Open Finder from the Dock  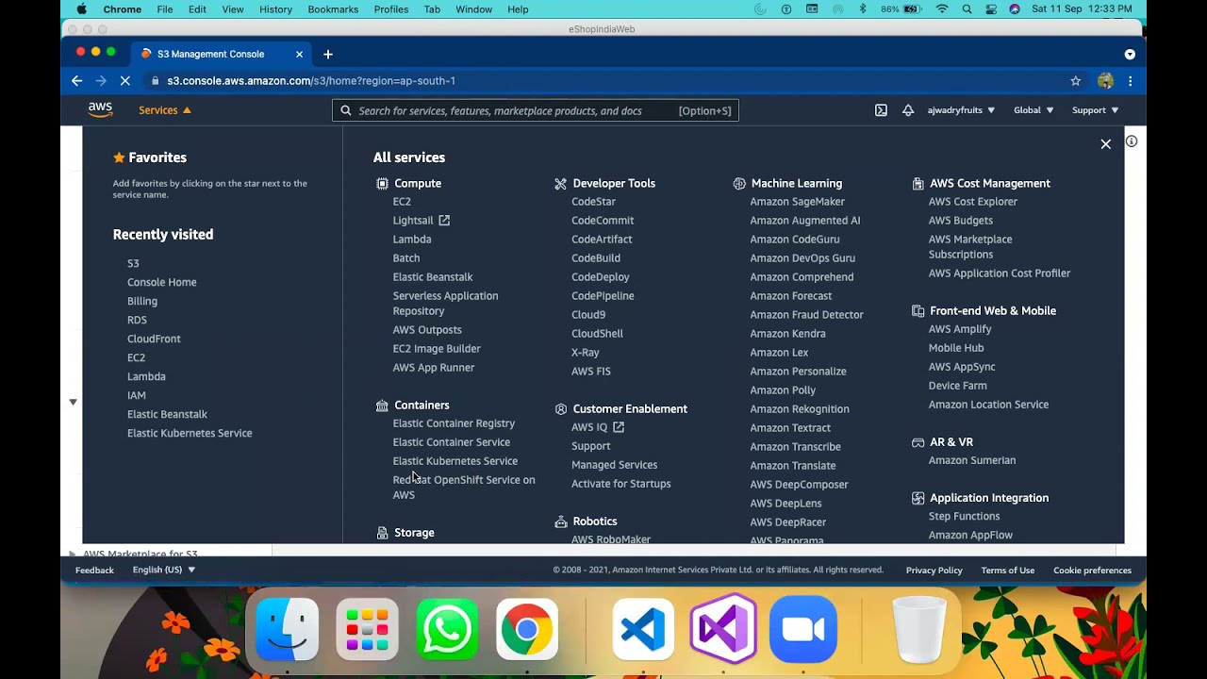(x=288, y=629)
